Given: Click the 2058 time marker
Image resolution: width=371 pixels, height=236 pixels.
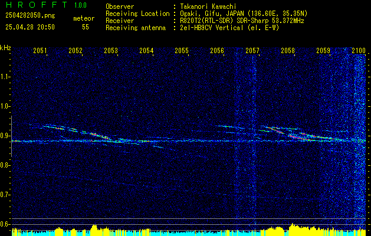Looking at the screenshot, I should coord(288,50).
